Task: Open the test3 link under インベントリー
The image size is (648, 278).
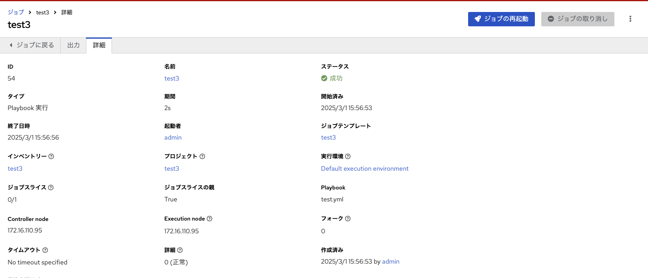Action: pos(15,168)
